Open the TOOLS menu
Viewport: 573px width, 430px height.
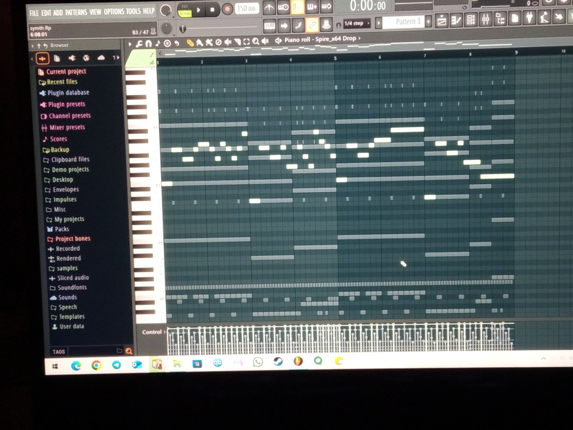pos(133,11)
